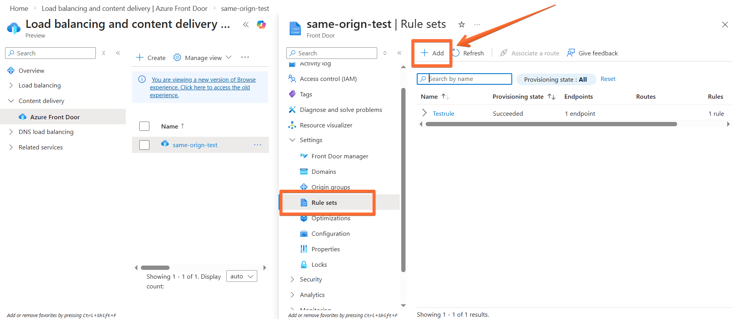Expand the Analytics section
This screenshot has width=740, height=319.
(292, 295)
